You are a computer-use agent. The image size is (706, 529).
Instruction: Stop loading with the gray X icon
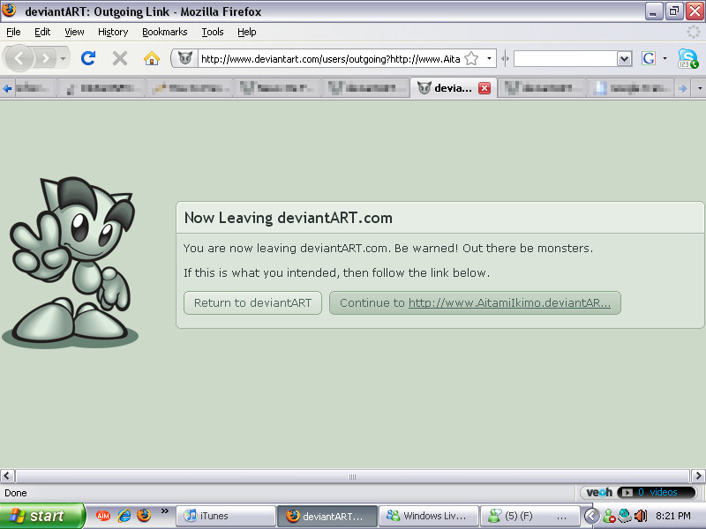[120, 58]
